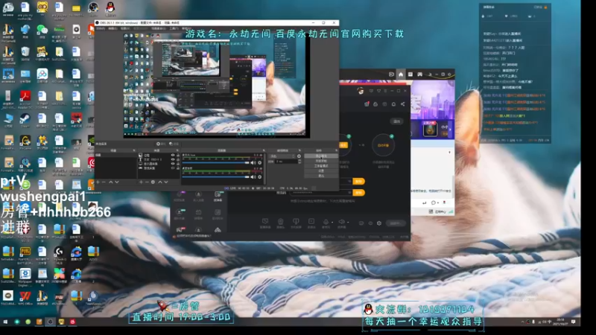Open transition properties gear icon
Screen dimensions: 596x335
click(x=299, y=156)
